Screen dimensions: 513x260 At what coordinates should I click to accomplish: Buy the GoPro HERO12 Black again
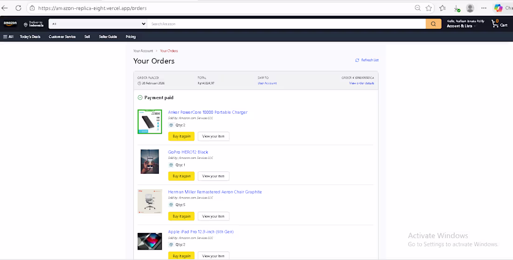pos(181,176)
